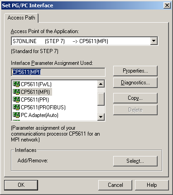Click the CP5611(MPI) interface card icon
The height and width of the screenshot is (195, 173).
coord(16,92)
